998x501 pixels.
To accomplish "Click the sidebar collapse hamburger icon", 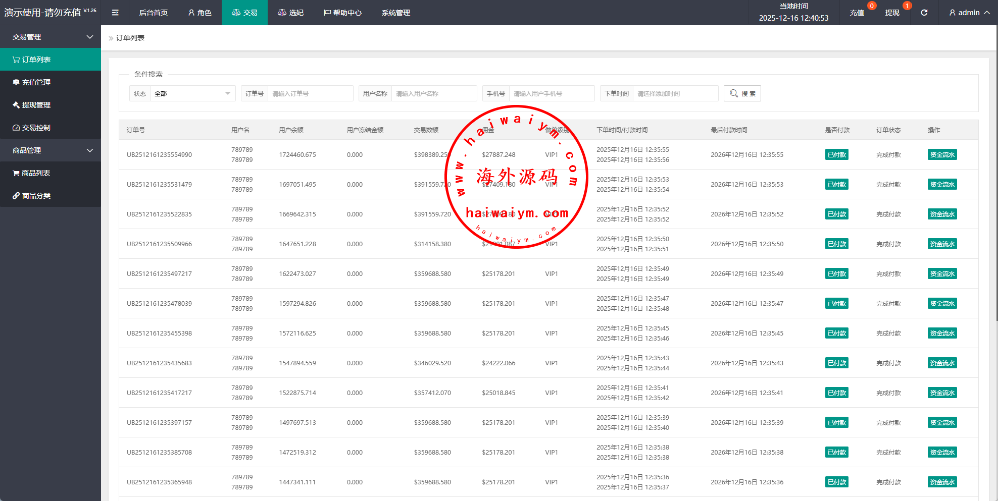I will [x=115, y=13].
